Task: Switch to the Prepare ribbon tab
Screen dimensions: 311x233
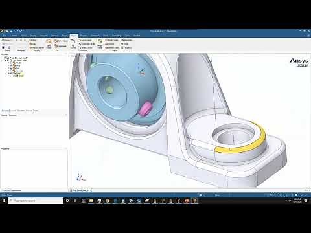Action: pyautogui.click(x=84, y=36)
